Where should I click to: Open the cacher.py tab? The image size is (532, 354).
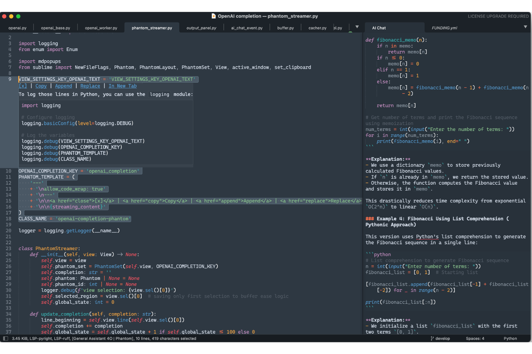(317, 28)
